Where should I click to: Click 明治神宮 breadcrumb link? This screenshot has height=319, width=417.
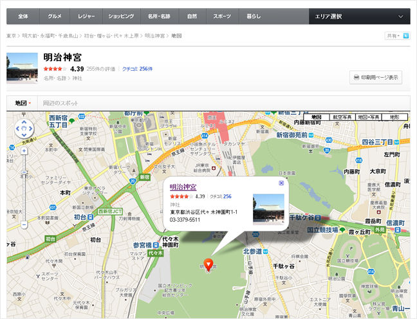click(155, 35)
